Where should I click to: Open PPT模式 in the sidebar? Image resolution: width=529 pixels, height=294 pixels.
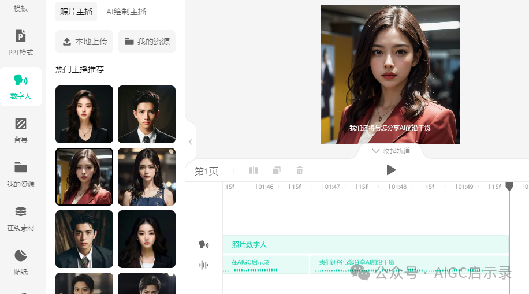tap(21, 43)
